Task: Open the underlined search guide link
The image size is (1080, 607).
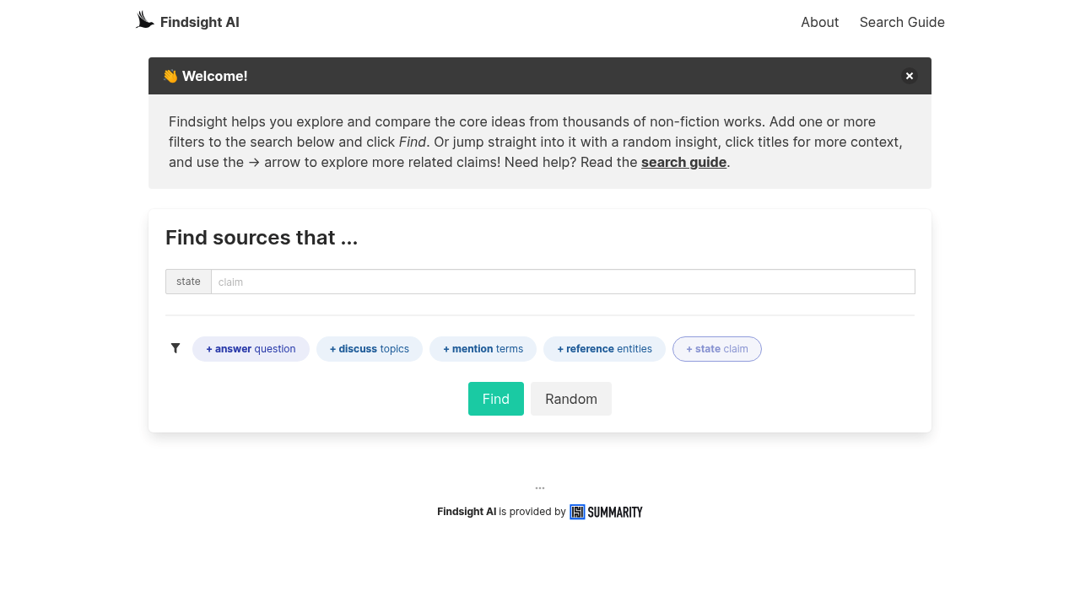Action: tap(683, 162)
